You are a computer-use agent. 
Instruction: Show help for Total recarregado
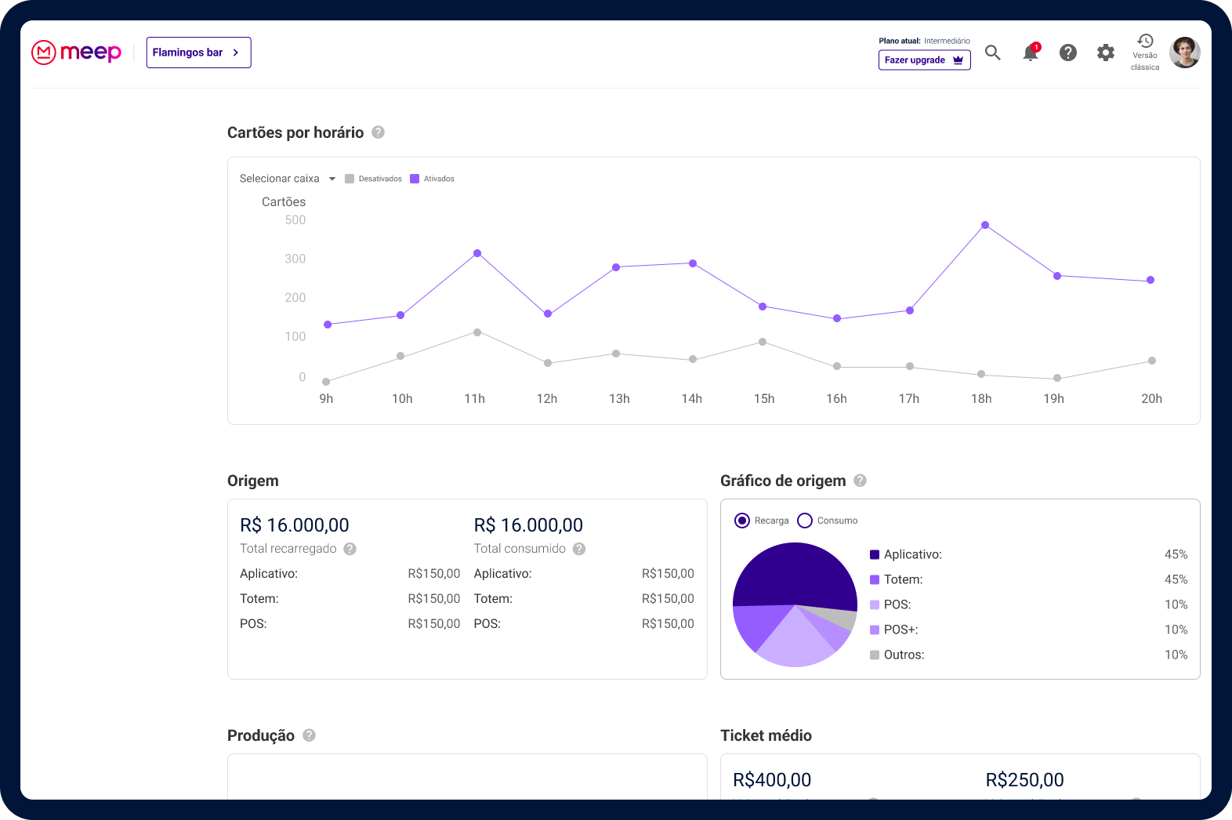point(350,549)
